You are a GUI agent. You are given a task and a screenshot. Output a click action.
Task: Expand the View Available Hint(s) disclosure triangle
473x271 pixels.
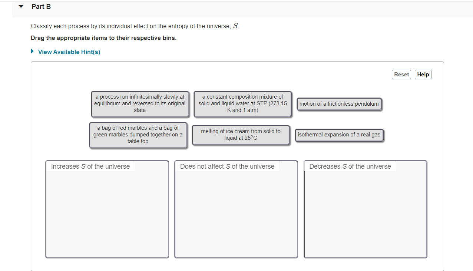[32, 52]
